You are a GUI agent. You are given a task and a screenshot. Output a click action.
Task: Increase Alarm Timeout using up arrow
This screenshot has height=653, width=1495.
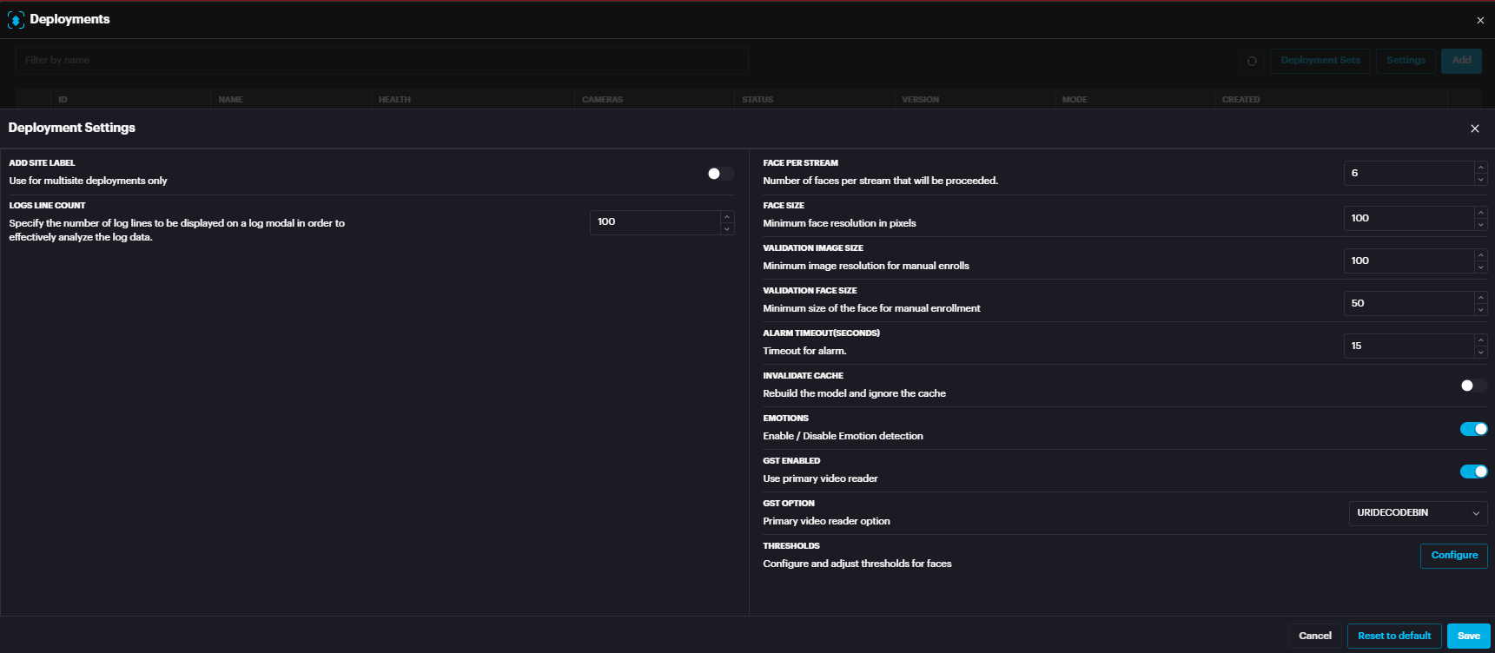point(1480,340)
